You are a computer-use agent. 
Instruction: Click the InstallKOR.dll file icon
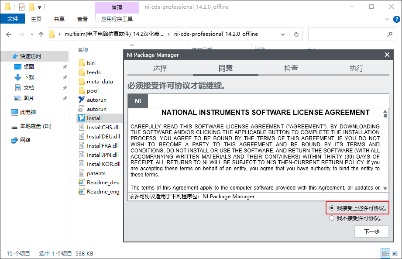pyautogui.click(x=82, y=164)
